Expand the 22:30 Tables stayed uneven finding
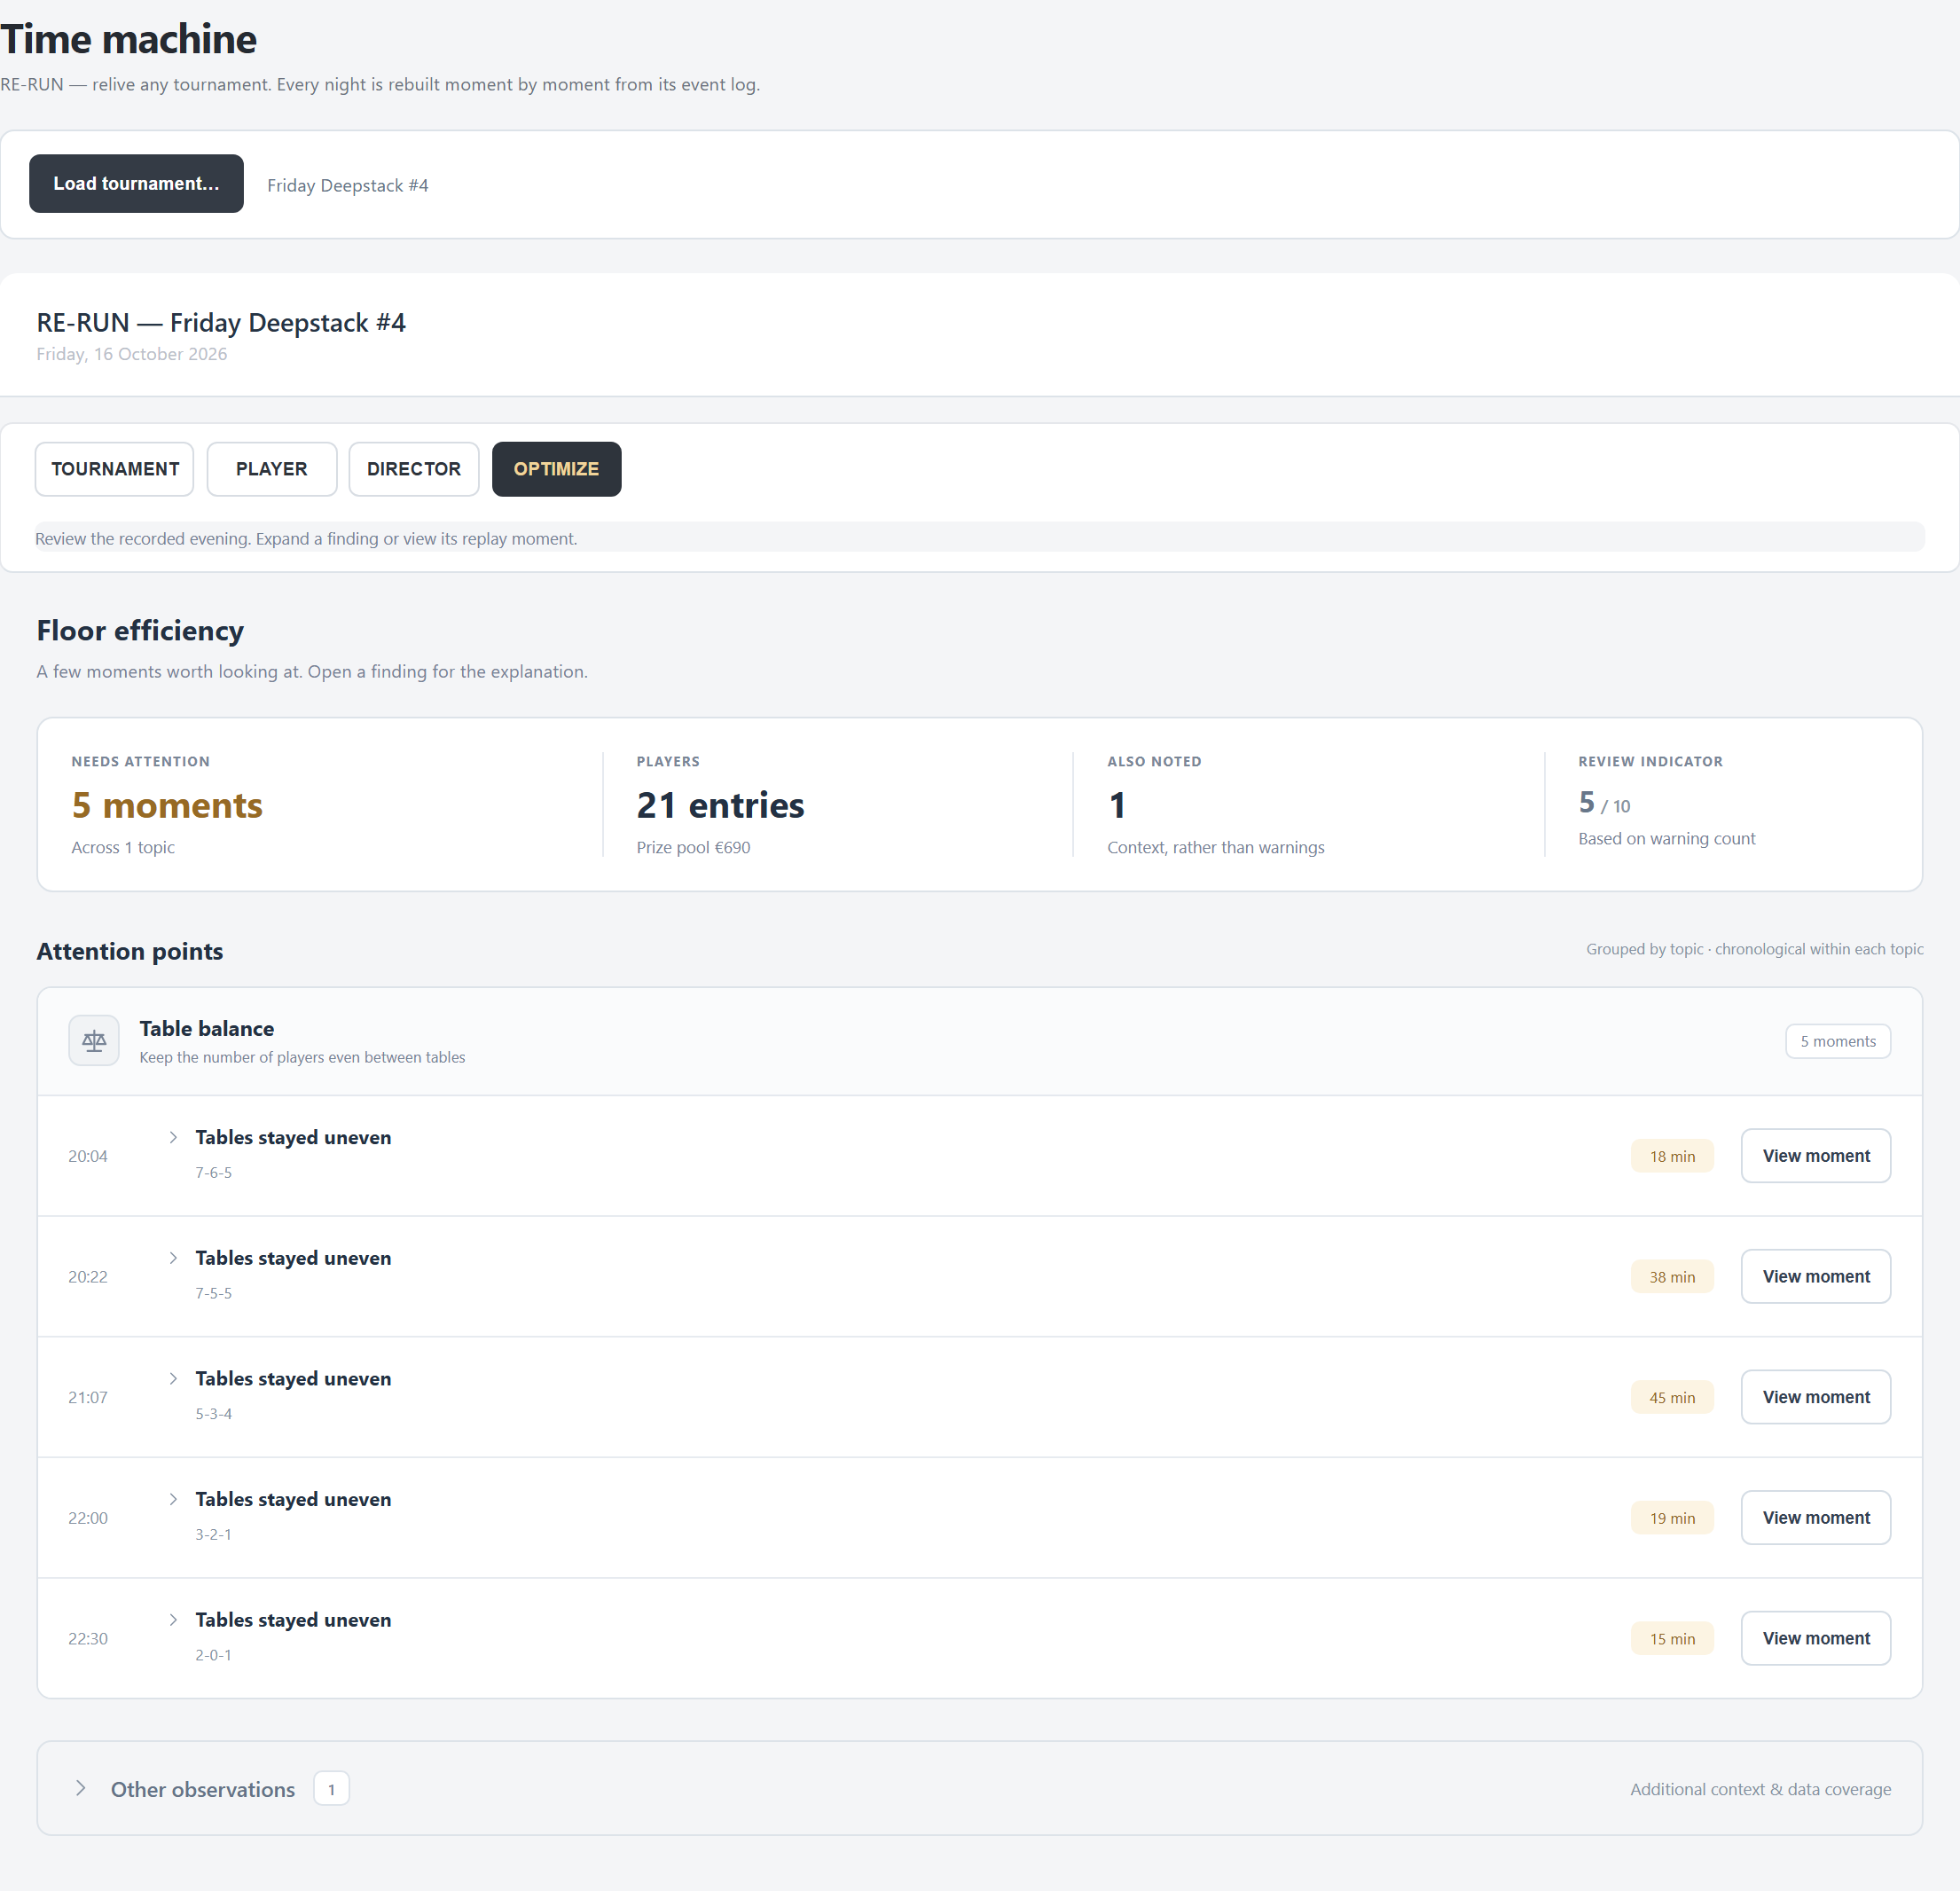This screenshot has width=1960, height=1891. (173, 1620)
